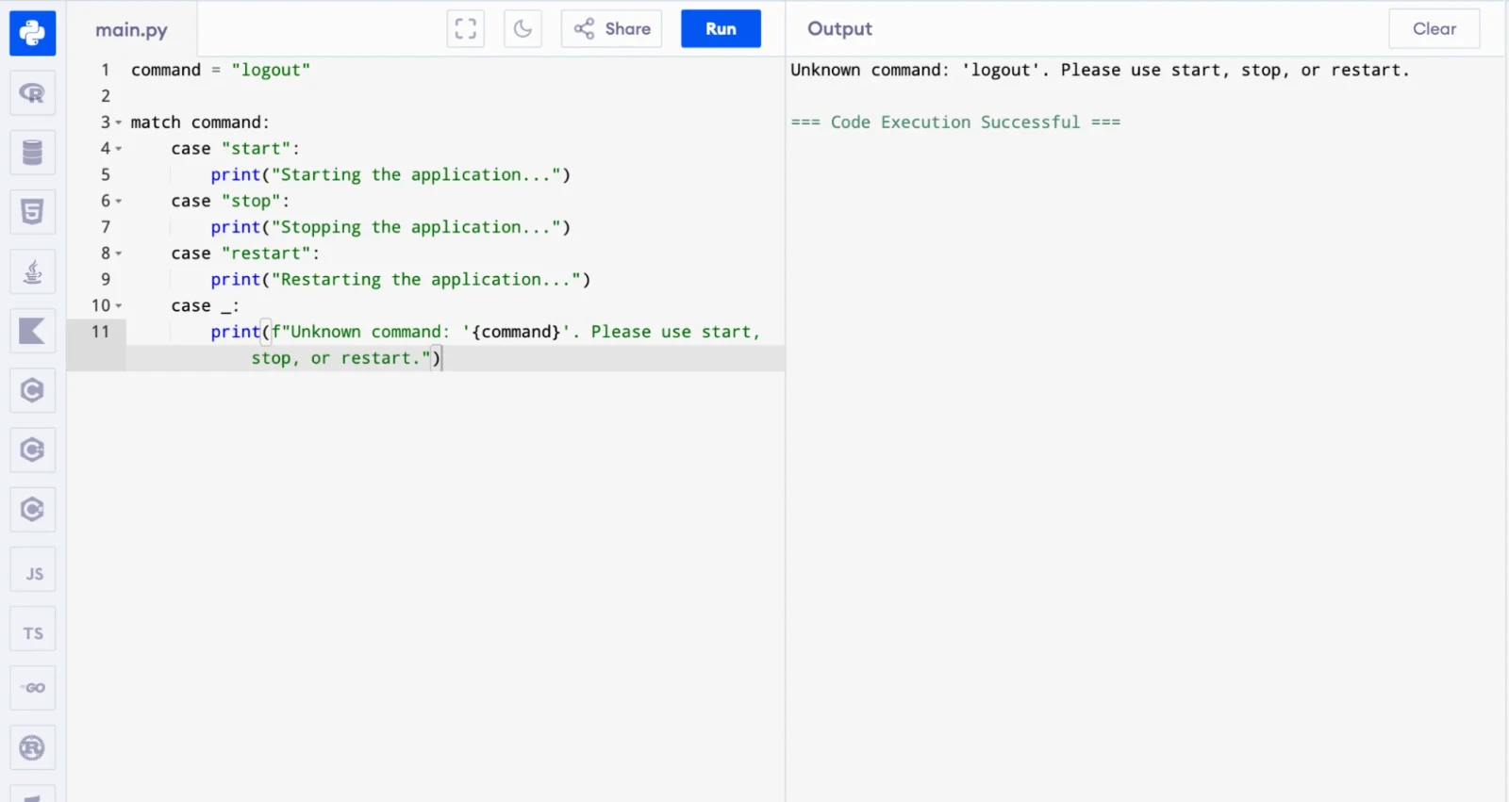Collapse the match command block at line 3
This screenshot has width=1509, height=802.
pyautogui.click(x=119, y=123)
